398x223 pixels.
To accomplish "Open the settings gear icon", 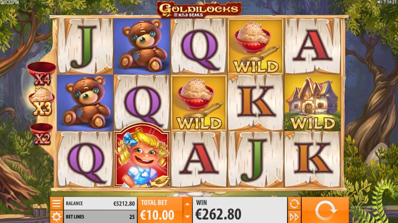I will [56, 216].
